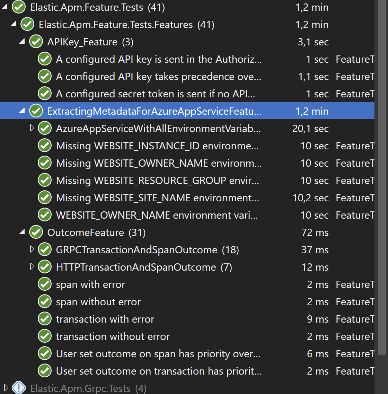The height and width of the screenshot is (394, 388).
Task: Click passed icon of 'API key is sent in the Authoriz...'
Action: 45,59
